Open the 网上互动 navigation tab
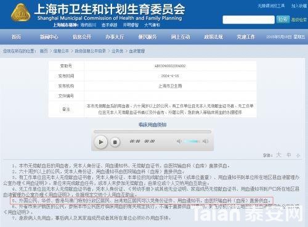This screenshot has width=308, height=227. [180, 37]
